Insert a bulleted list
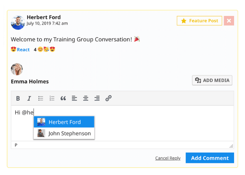The width and height of the screenshot is (245, 175). point(41,98)
